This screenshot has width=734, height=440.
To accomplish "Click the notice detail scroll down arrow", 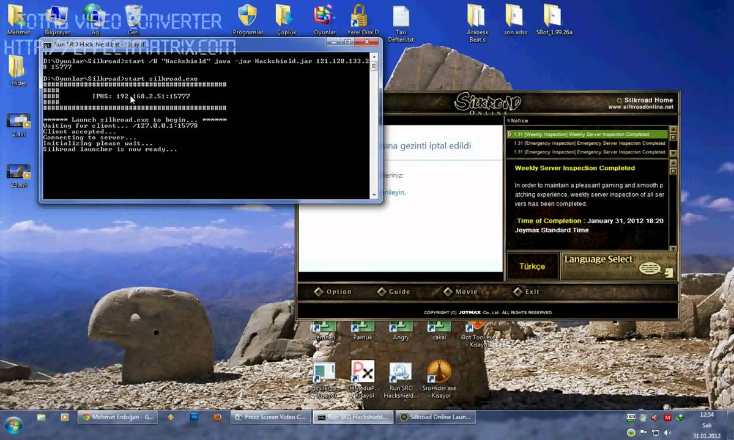I will coord(673,248).
